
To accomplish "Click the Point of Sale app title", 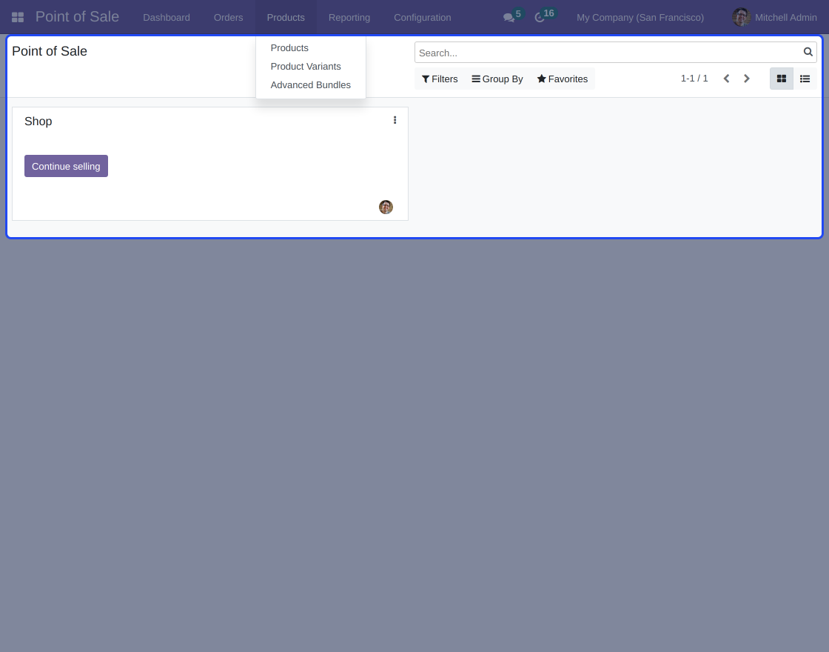I will pyautogui.click(x=77, y=16).
